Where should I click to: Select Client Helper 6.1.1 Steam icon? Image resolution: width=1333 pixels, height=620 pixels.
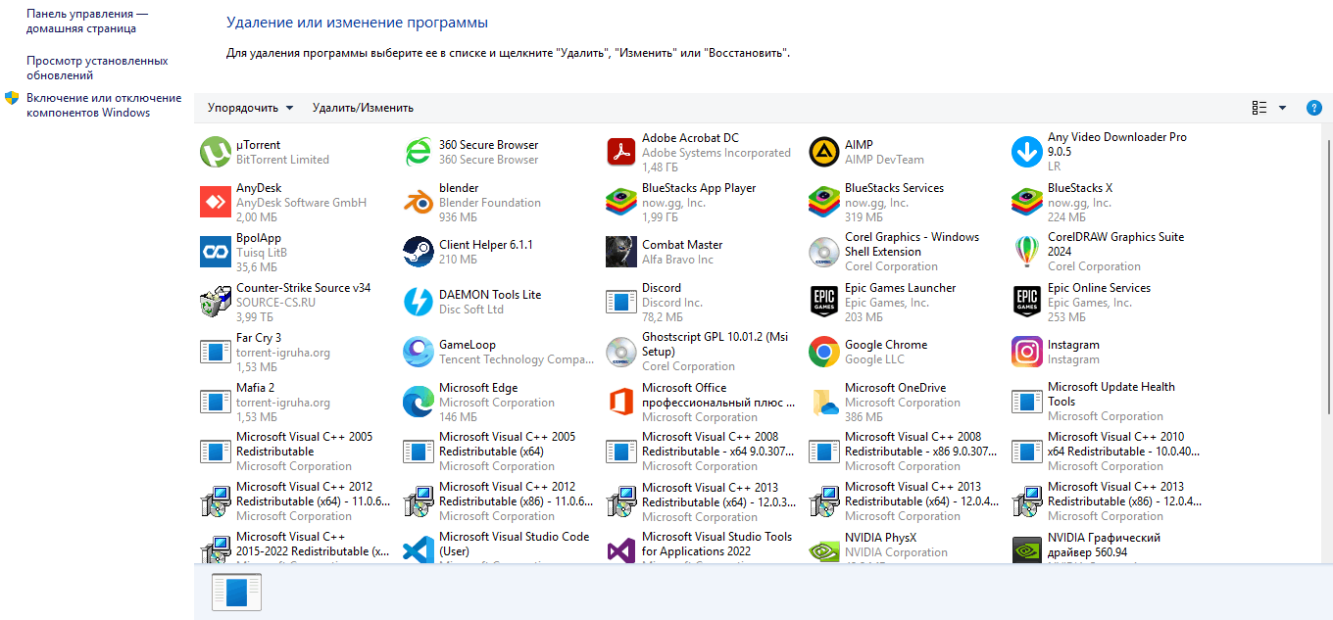pyautogui.click(x=419, y=252)
